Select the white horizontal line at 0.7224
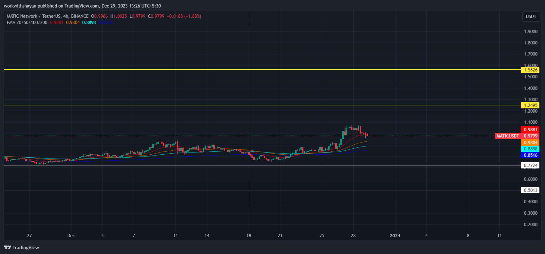The image size is (545, 254). [262, 165]
